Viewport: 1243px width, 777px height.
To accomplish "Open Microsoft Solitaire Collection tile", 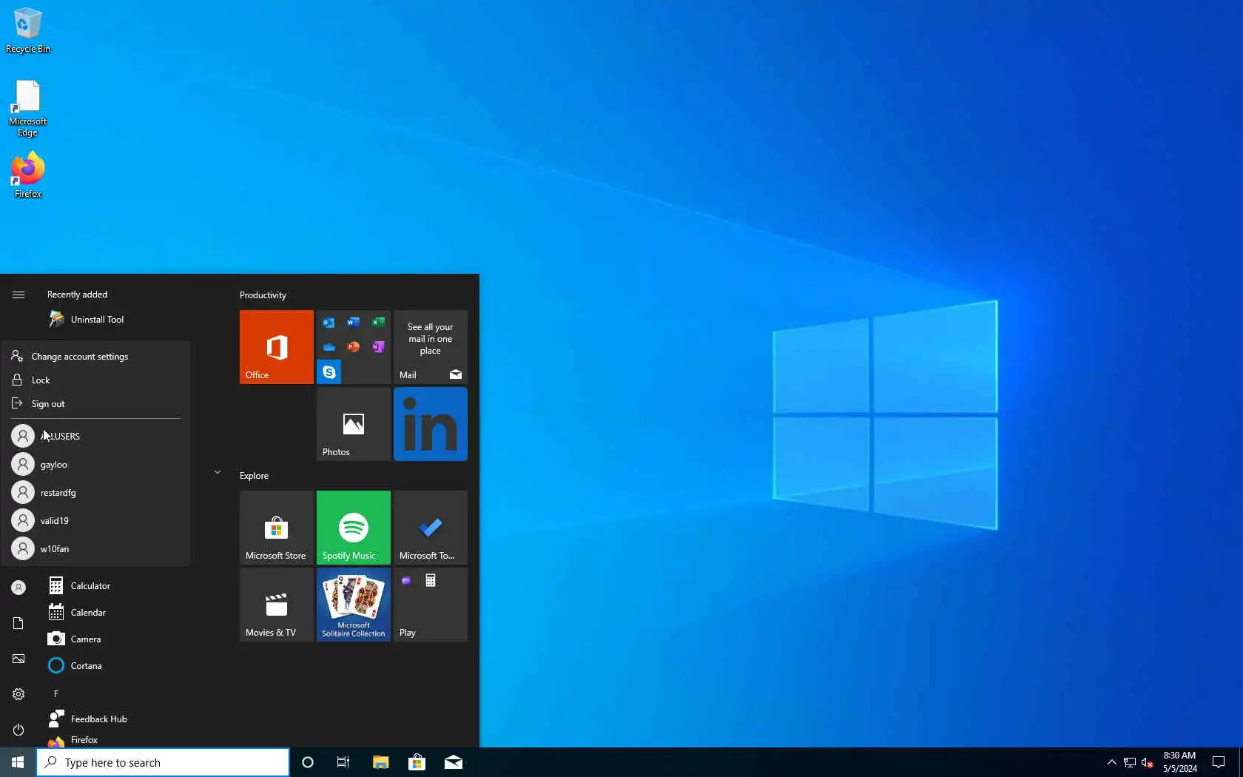I will point(354,605).
